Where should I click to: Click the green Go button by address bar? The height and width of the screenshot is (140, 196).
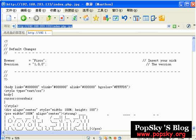[174, 26]
